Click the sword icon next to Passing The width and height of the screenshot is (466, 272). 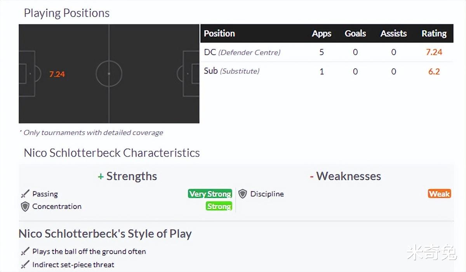coord(25,194)
